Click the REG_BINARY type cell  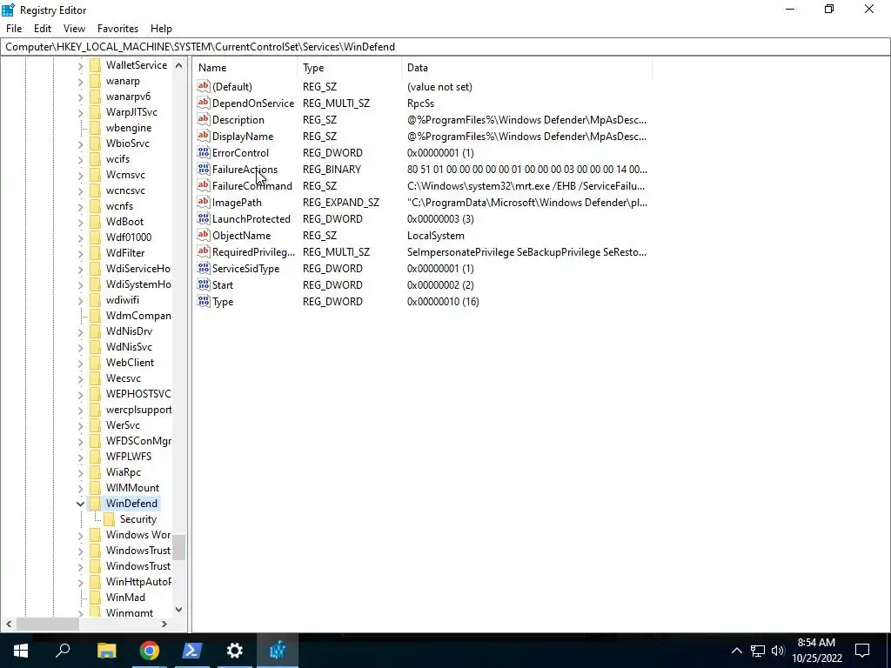click(332, 170)
